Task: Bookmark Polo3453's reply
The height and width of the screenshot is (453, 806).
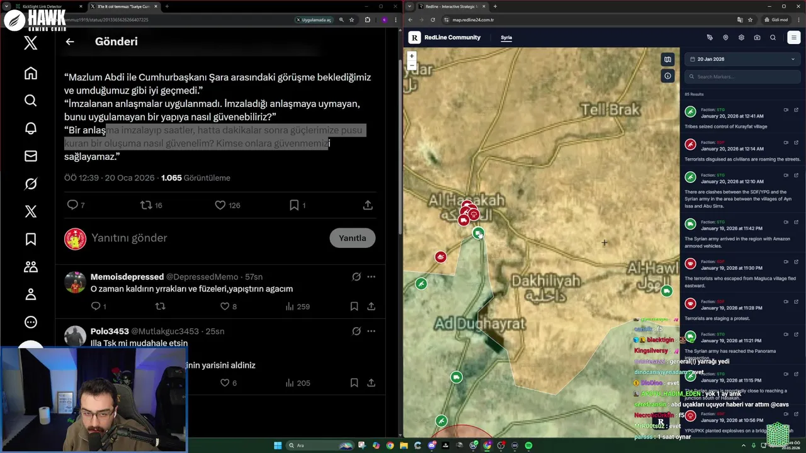Action: click(354, 383)
